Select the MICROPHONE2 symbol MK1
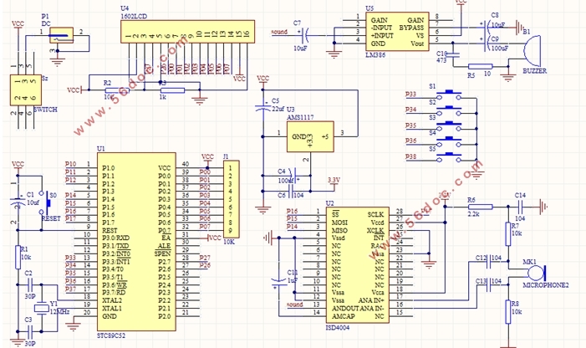The width and height of the screenshot is (586, 348). click(x=537, y=273)
